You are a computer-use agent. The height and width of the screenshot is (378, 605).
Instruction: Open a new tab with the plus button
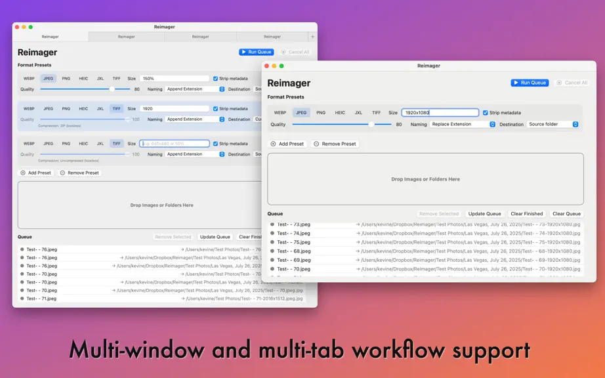[x=312, y=37]
